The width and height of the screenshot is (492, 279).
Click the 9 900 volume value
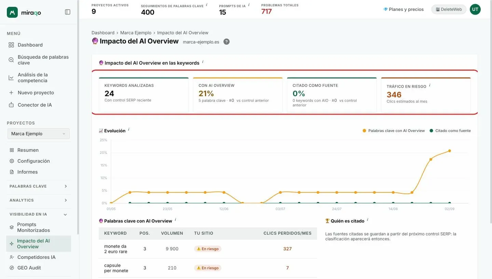pos(172,249)
